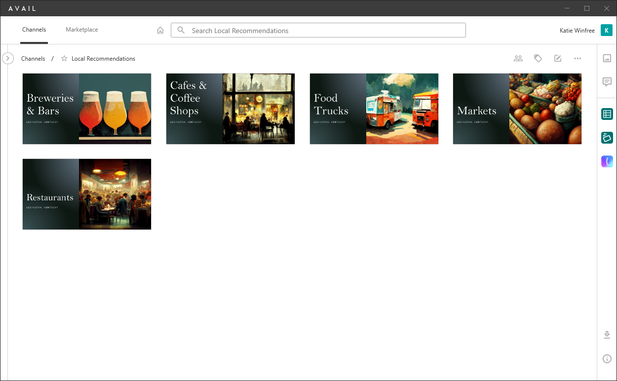
Task: Focus the Search Local Recommendations field
Action: [318, 30]
